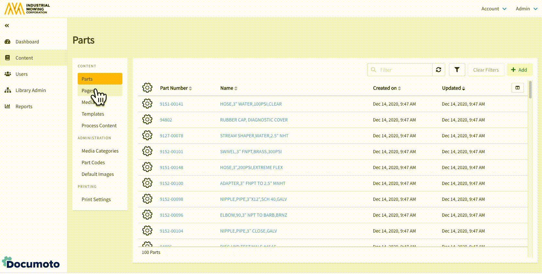Click the refresh icon next to Filter
Viewport: 542px width, 274px height.
438,70
